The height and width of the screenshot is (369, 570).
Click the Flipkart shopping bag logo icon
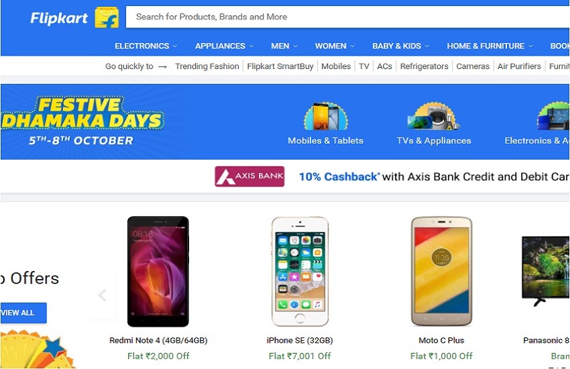click(107, 17)
